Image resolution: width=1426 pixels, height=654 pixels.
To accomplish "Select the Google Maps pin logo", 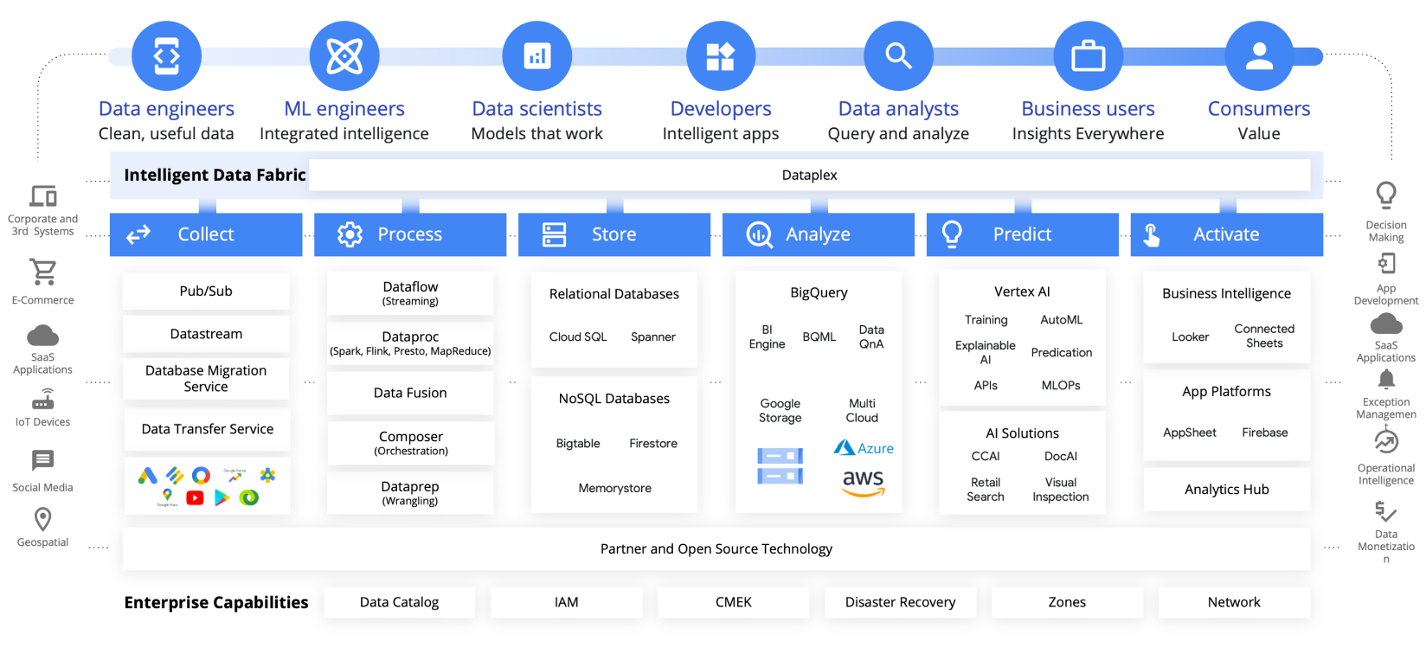I will tap(168, 496).
